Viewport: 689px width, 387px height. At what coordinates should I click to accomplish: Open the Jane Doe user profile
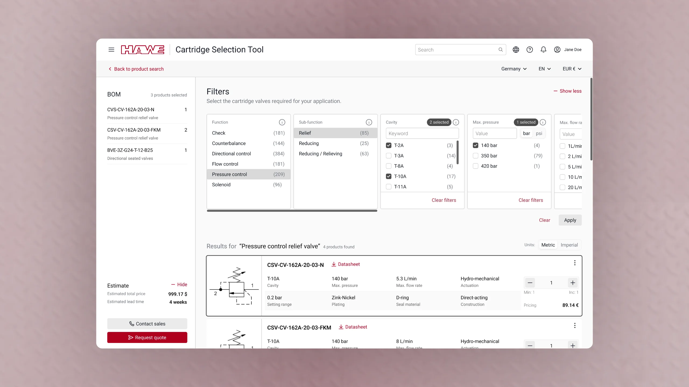(568, 50)
